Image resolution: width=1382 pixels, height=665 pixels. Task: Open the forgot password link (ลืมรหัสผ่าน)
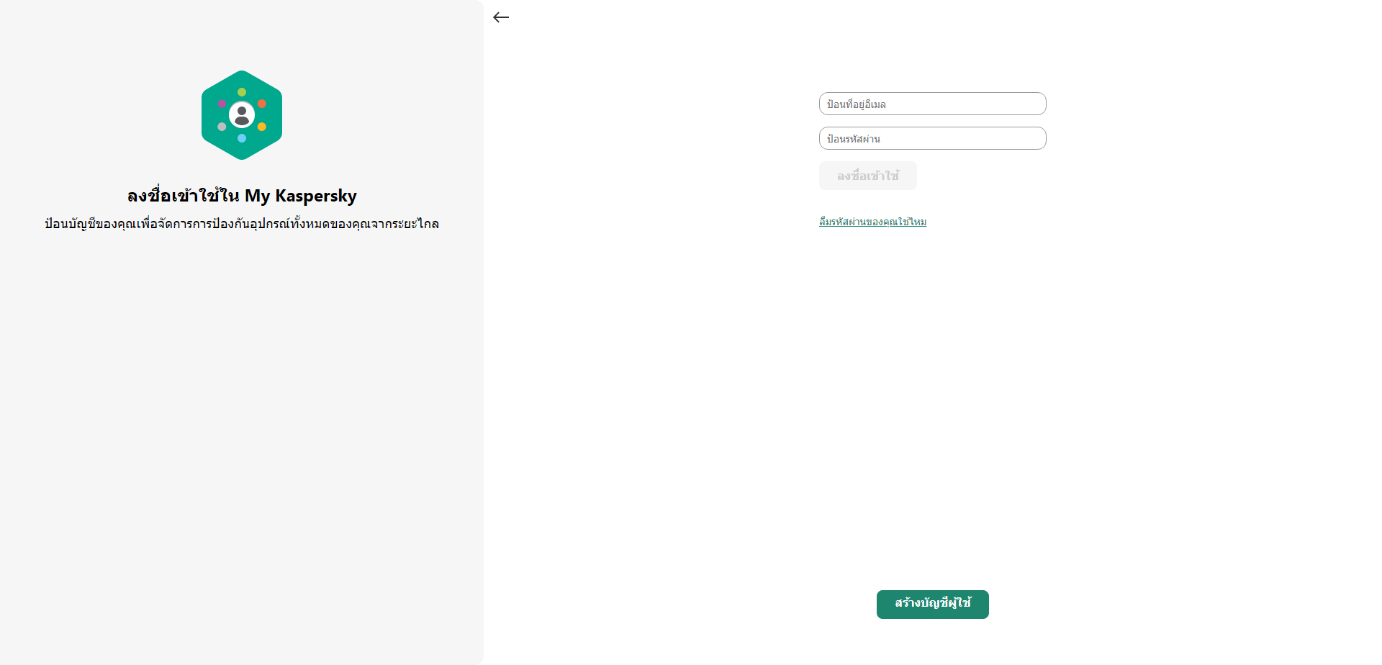872,222
